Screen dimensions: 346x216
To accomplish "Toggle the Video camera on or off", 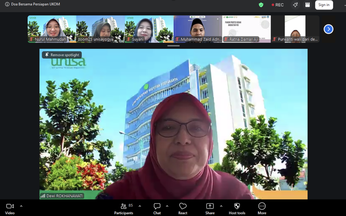I will click(10, 209).
